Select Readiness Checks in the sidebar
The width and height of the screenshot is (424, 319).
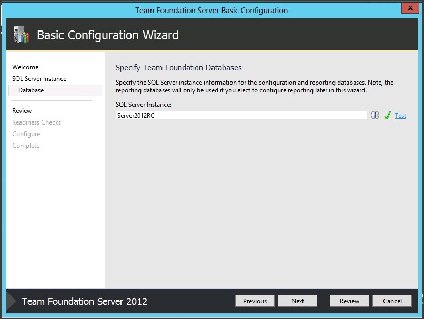(36, 122)
